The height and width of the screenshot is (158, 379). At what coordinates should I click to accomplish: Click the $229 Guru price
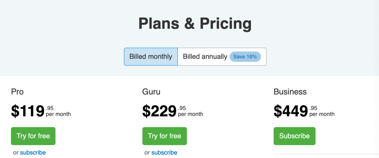[x=159, y=111]
